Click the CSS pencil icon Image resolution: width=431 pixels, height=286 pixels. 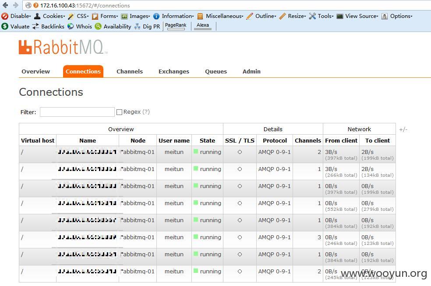[71, 16]
